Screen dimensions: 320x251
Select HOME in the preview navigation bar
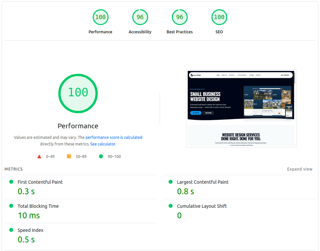pos(218,75)
